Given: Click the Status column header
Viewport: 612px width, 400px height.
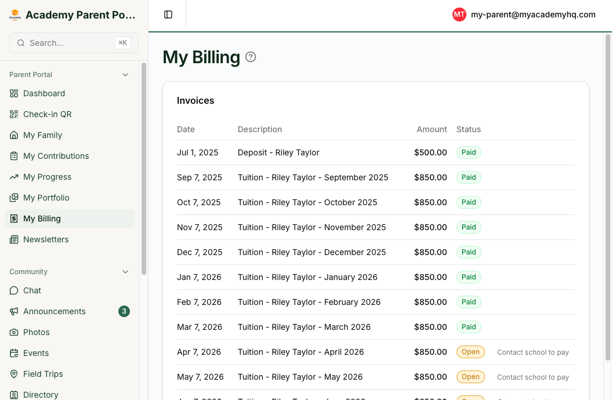Looking at the screenshot, I should tap(469, 129).
